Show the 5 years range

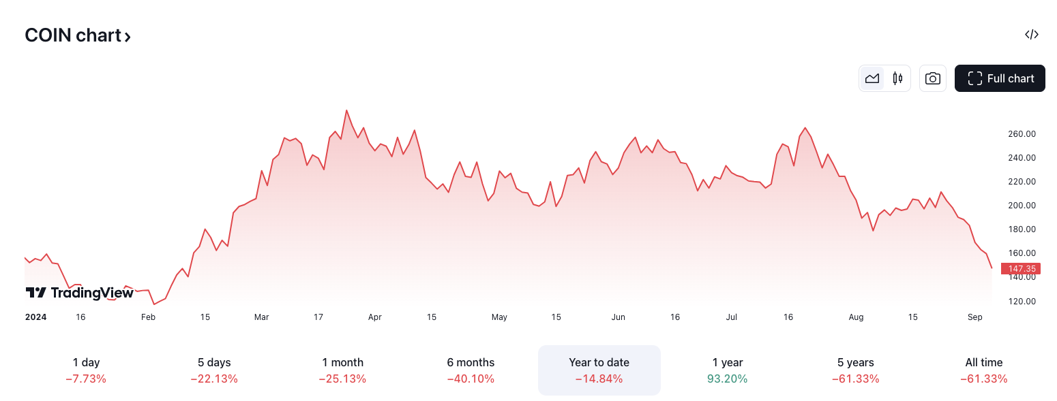(x=855, y=370)
